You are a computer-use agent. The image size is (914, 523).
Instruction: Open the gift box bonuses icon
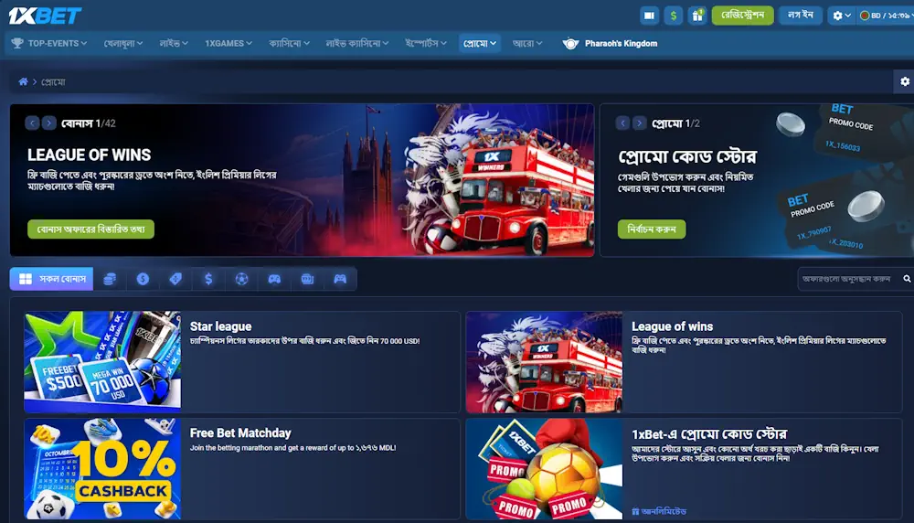tap(697, 16)
